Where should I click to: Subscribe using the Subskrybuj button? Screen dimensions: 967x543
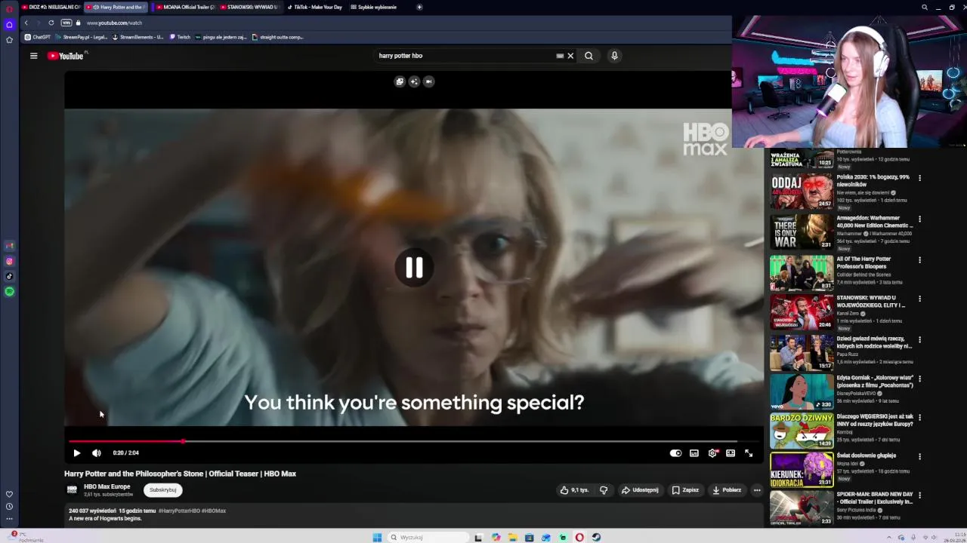[162, 490]
